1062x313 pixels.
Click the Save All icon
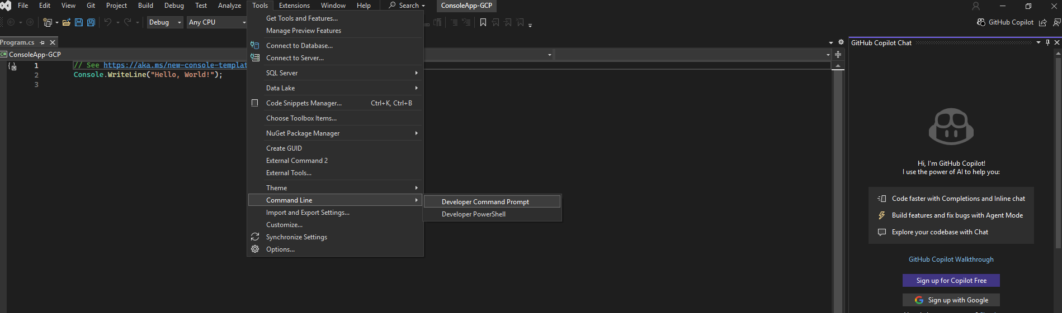point(91,22)
